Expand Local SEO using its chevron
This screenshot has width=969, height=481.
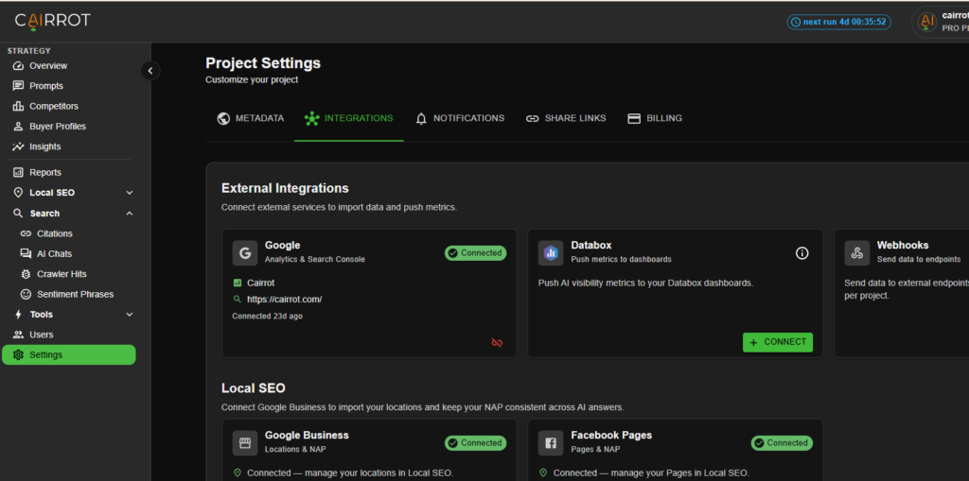[x=129, y=193]
